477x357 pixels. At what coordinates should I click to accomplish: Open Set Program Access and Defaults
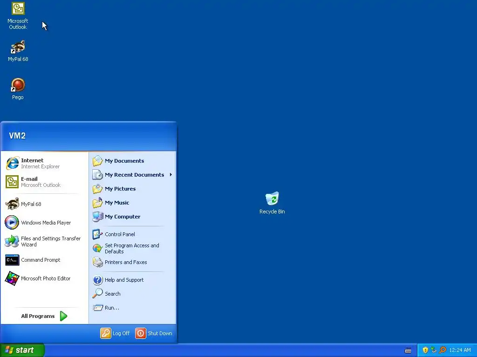[x=133, y=248]
